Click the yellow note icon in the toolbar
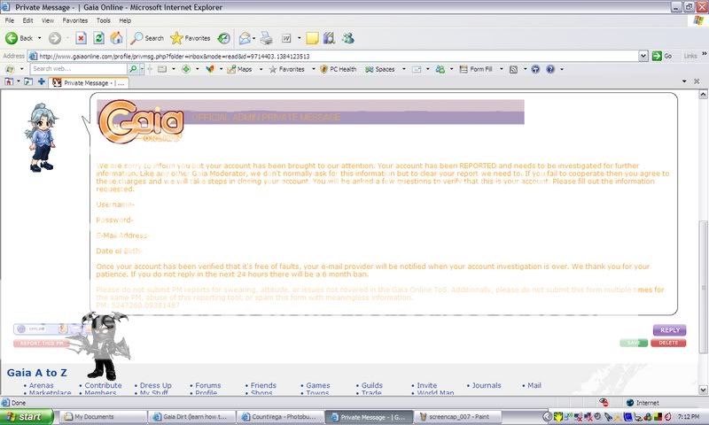 (x=312, y=38)
